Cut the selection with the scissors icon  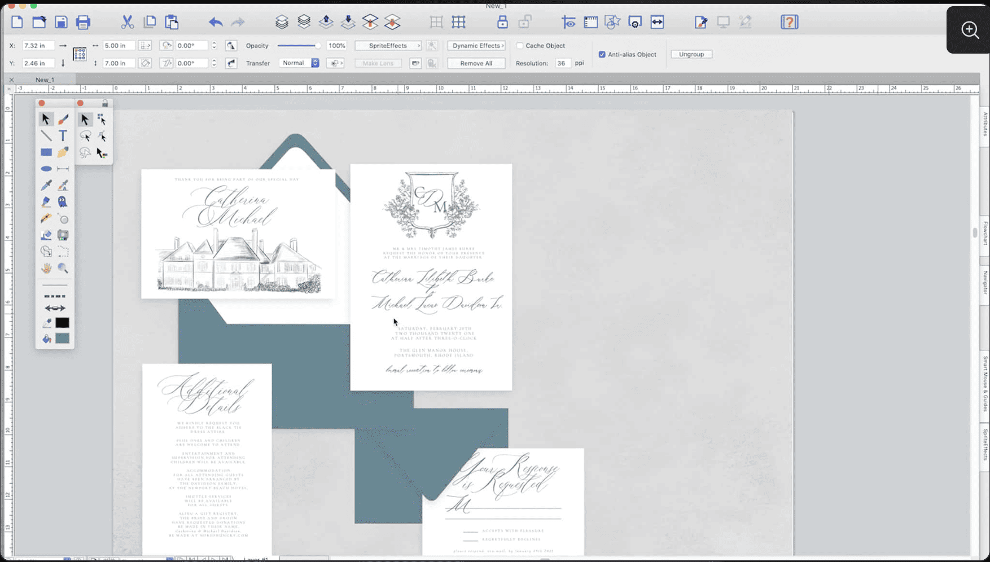pyautogui.click(x=128, y=22)
